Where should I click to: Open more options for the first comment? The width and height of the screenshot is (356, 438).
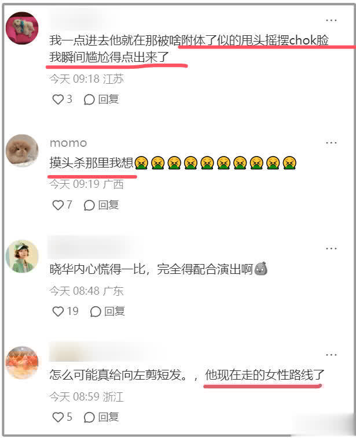point(331,20)
